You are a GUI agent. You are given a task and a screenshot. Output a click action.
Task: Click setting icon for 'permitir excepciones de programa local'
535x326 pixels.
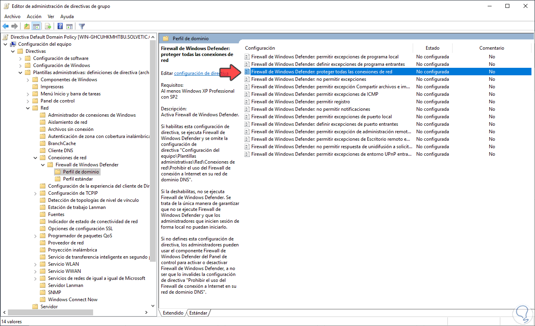pos(247,57)
